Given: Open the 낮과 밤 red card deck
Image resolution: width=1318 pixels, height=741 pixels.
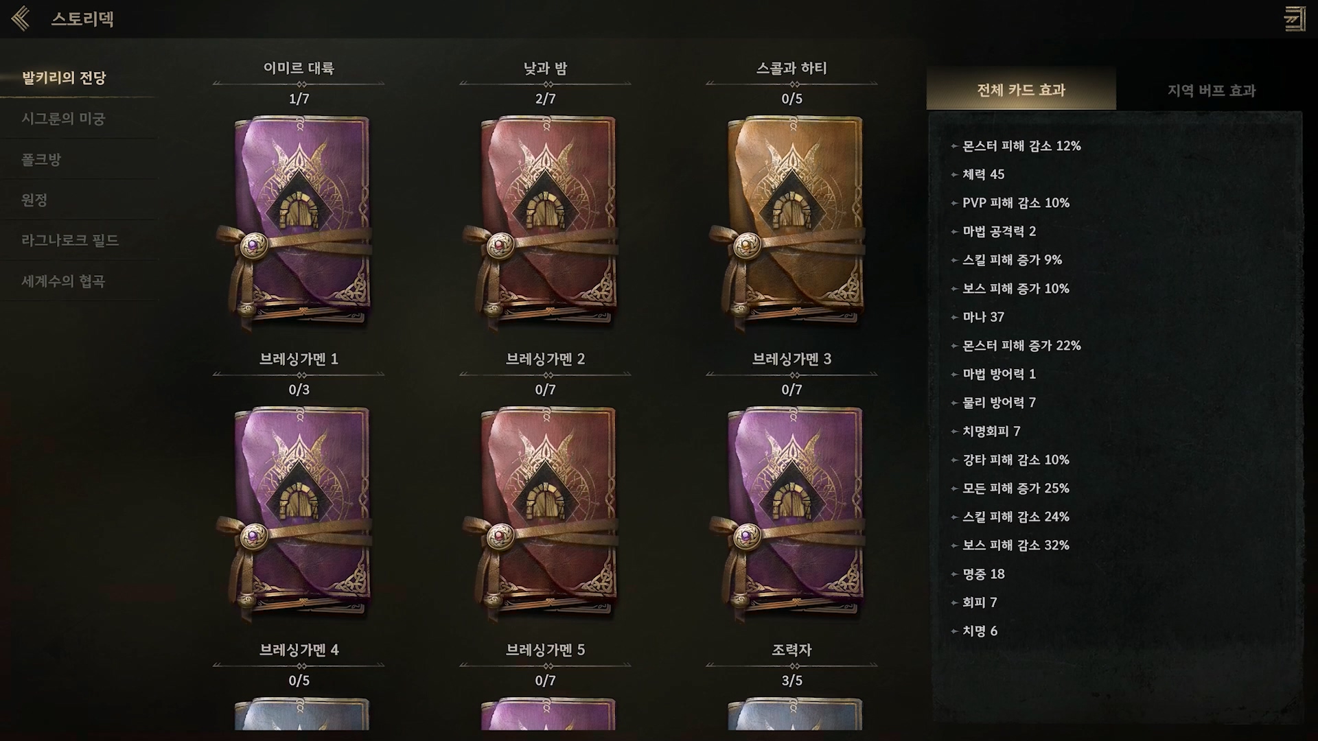Looking at the screenshot, I should (x=545, y=223).
